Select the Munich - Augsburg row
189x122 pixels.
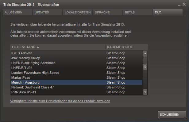pos(76,82)
